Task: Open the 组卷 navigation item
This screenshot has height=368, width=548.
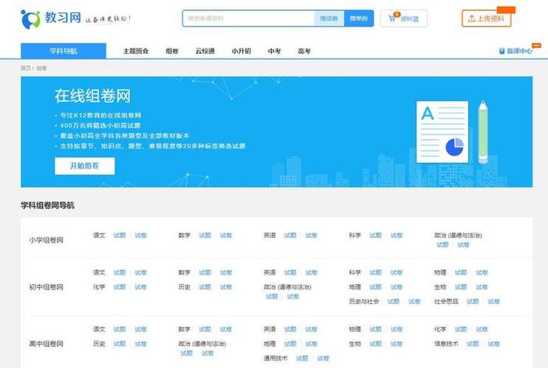Action: (172, 51)
